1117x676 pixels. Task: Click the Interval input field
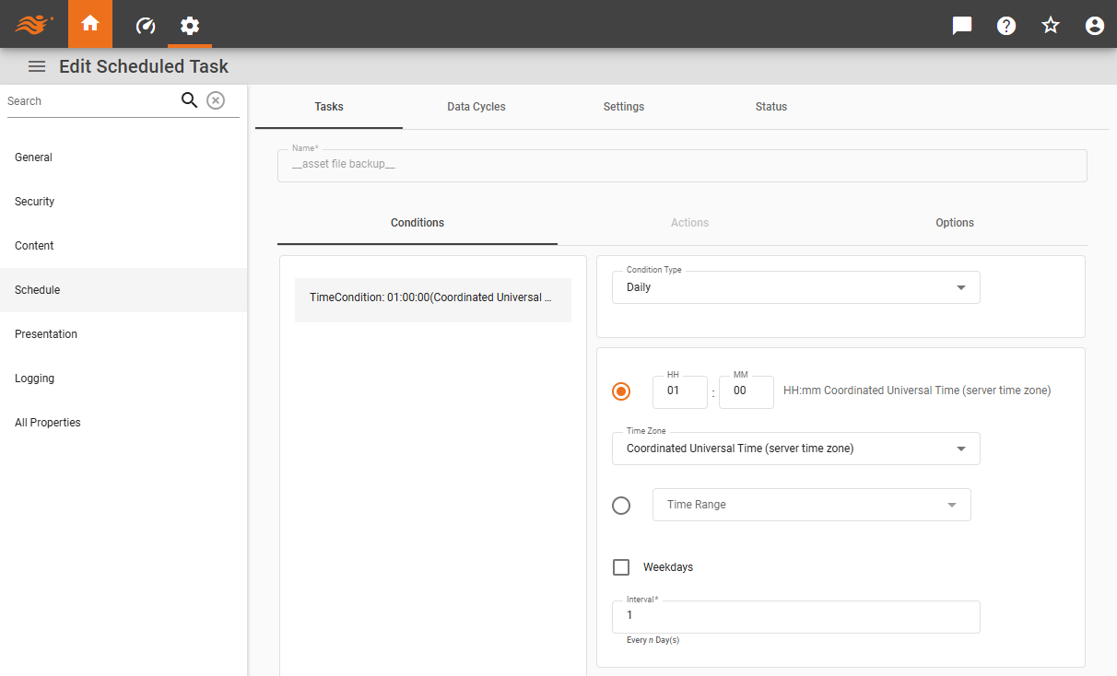coord(795,616)
